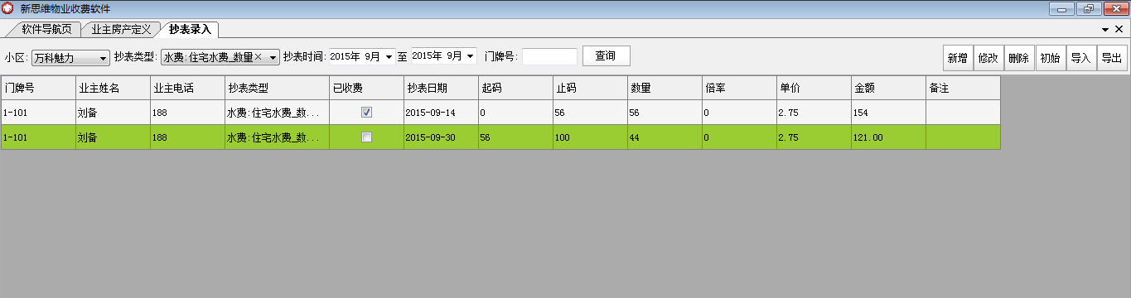
Task: Sort by 门牌号 column header
Action: tap(37, 88)
